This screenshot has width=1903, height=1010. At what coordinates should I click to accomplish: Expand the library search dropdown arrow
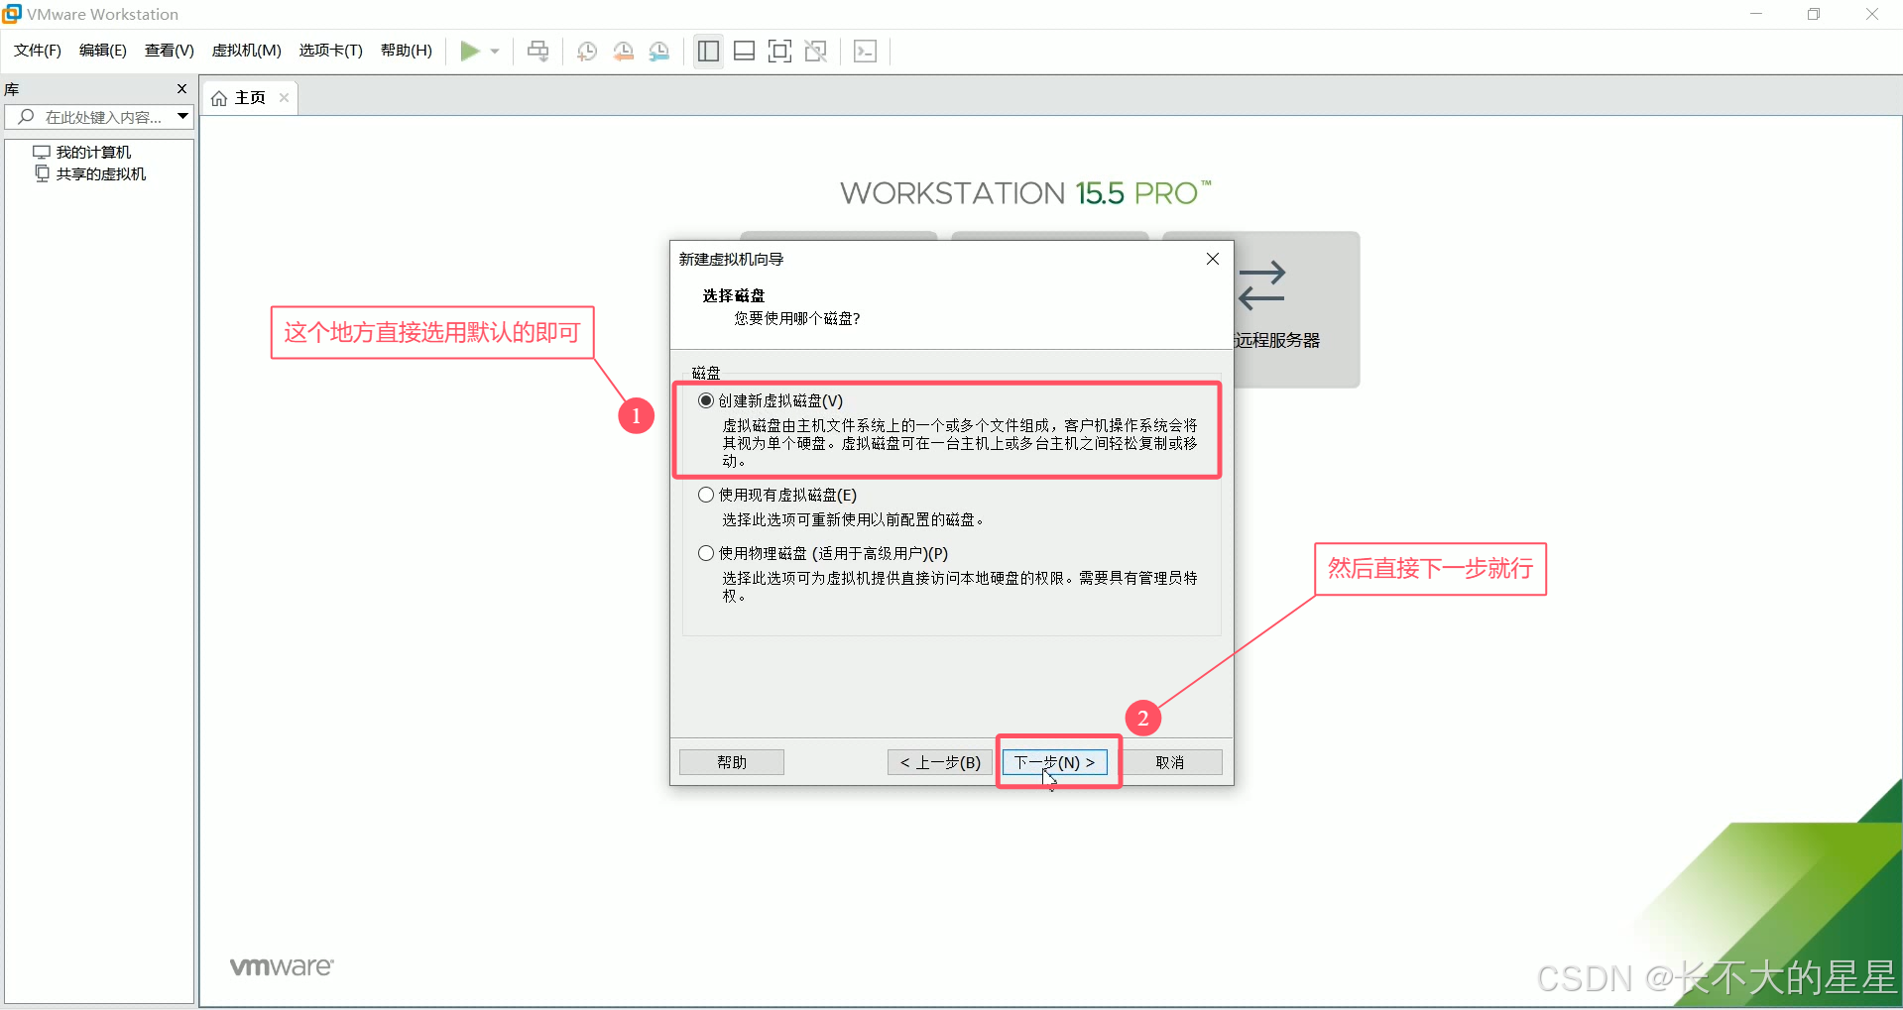click(183, 117)
